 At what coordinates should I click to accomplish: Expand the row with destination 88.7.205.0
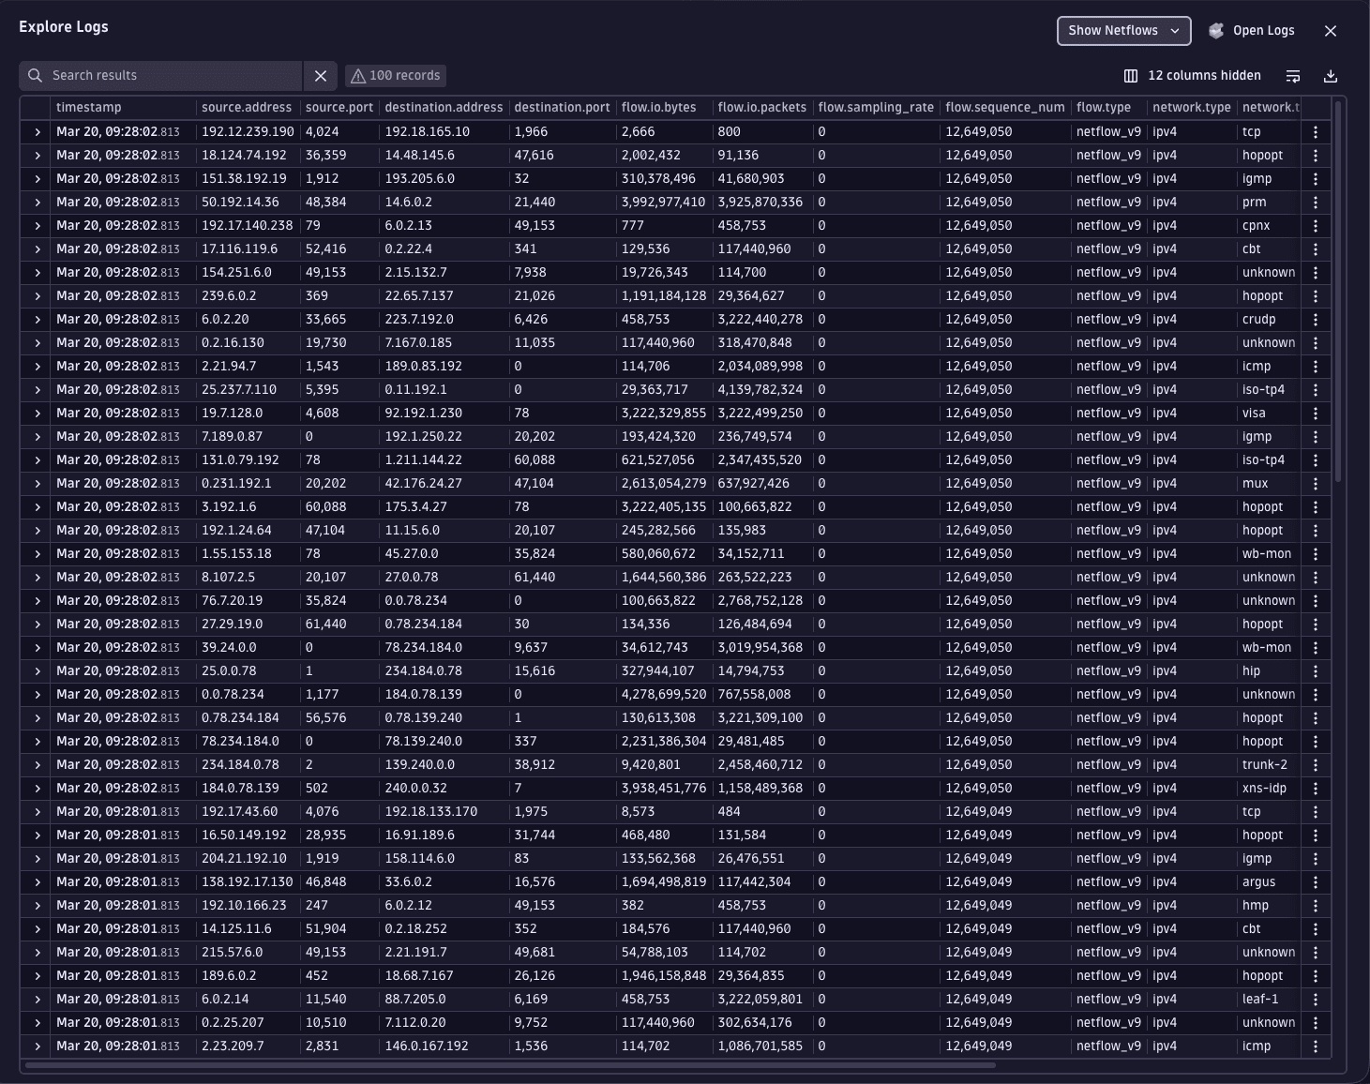[36, 999]
